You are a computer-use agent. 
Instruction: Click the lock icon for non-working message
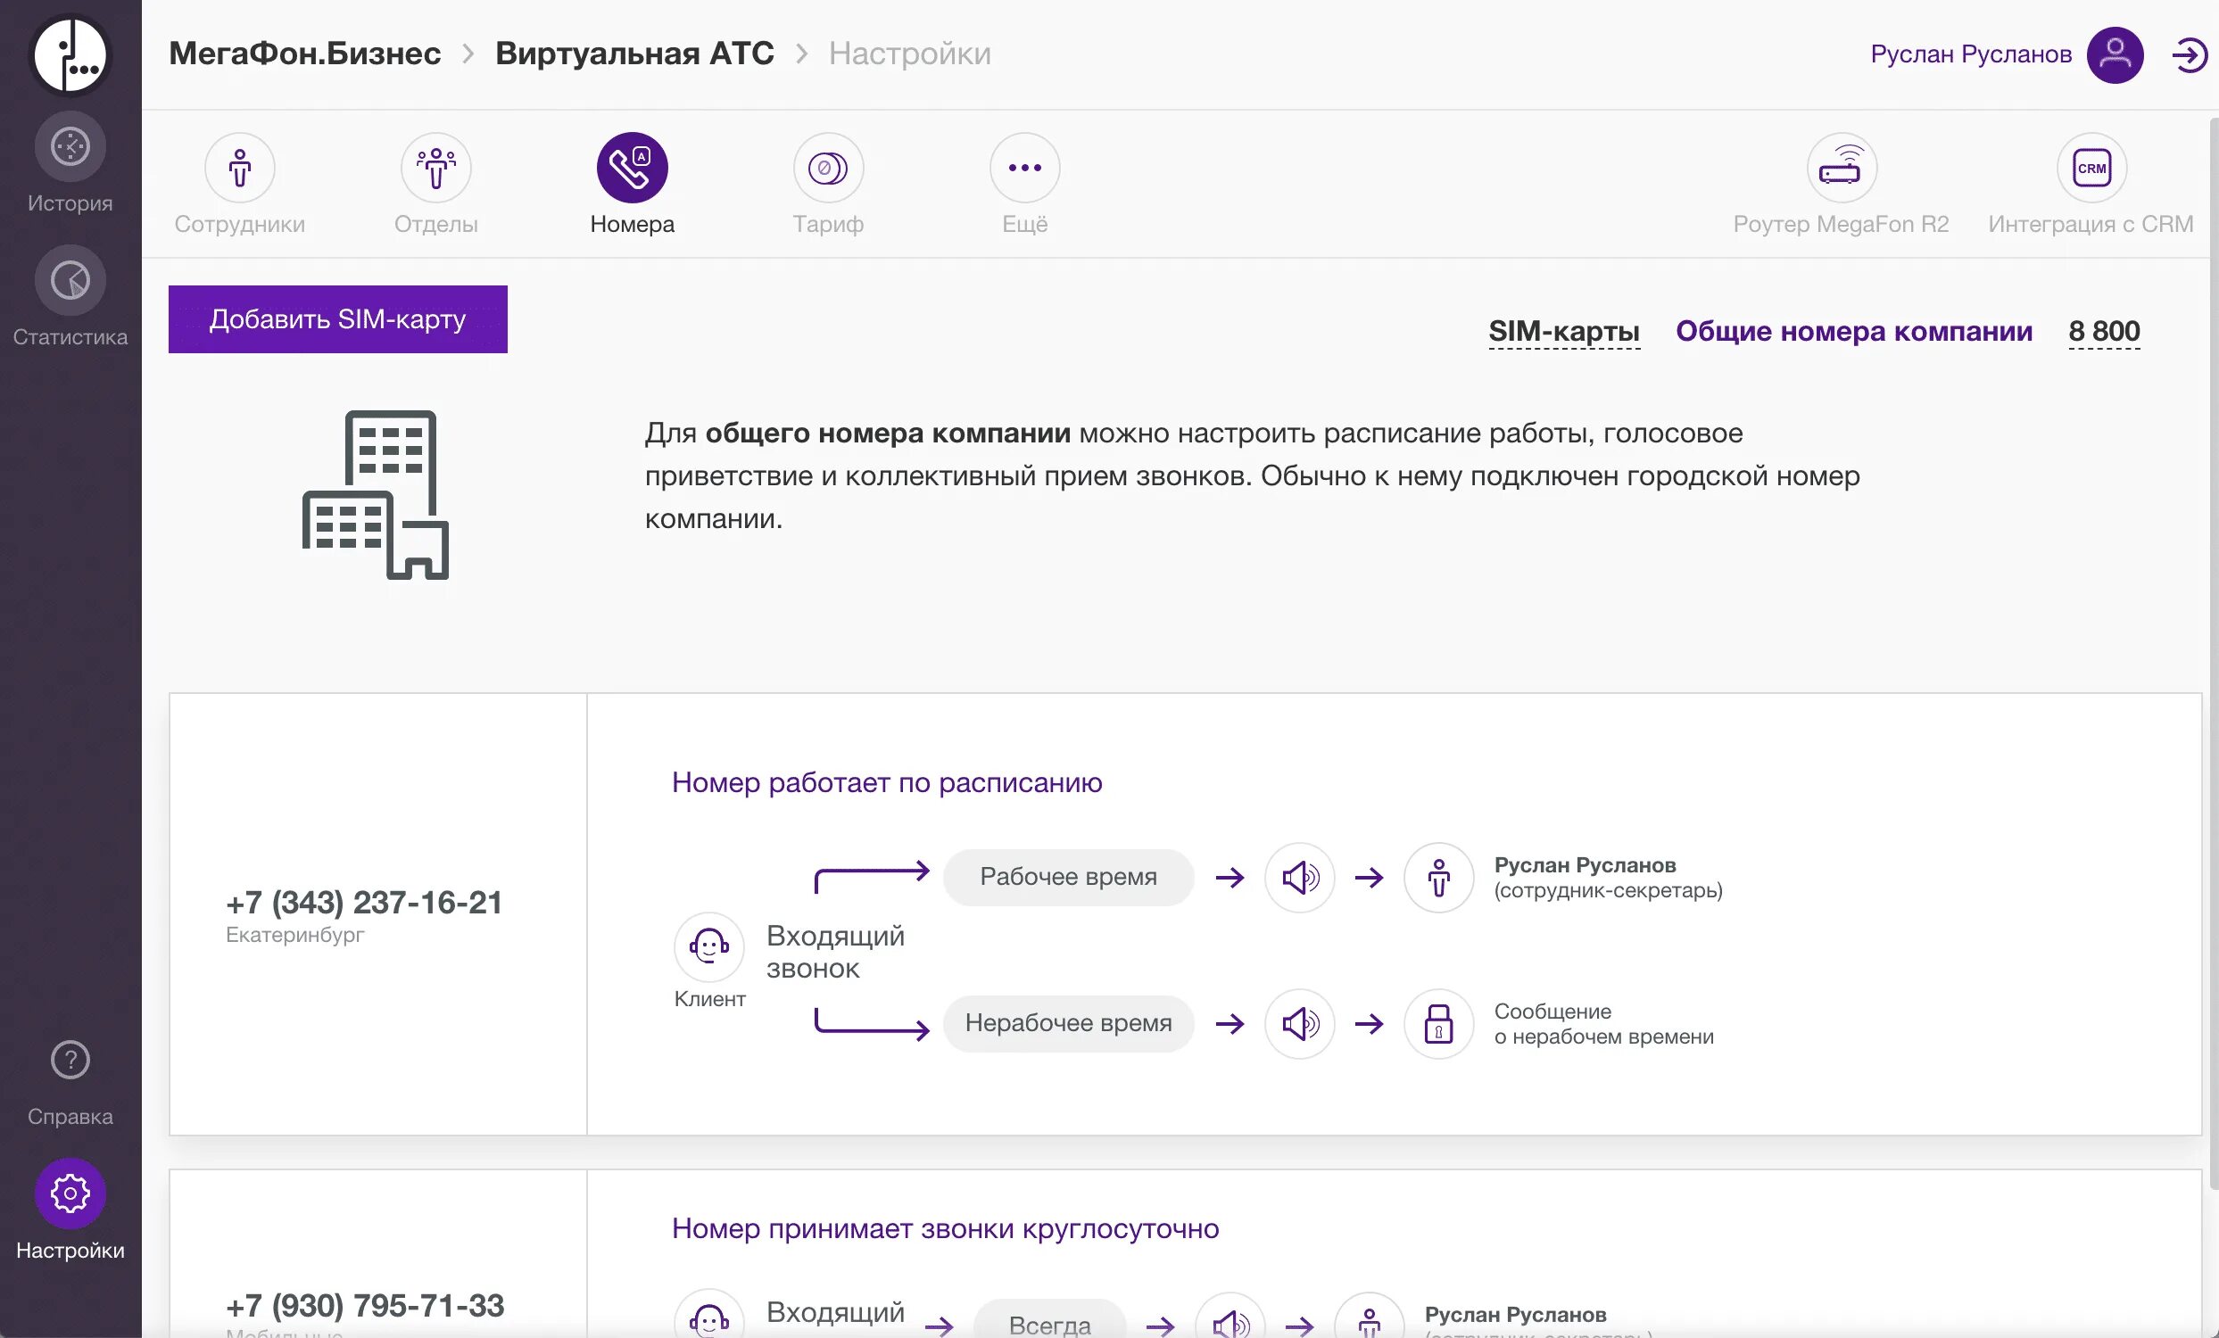pyautogui.click(x=1439, y=1024)
